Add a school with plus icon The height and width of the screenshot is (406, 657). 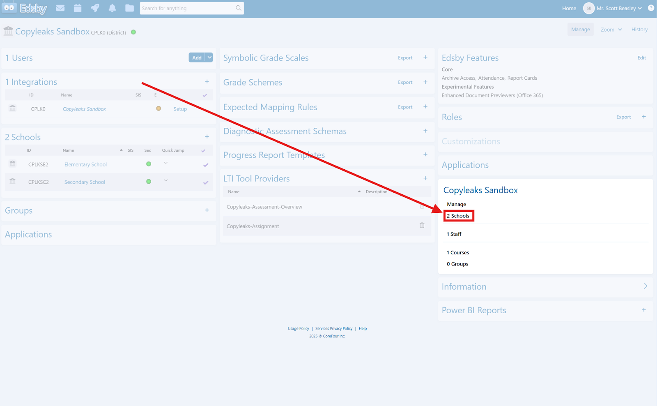pos(207,136)
